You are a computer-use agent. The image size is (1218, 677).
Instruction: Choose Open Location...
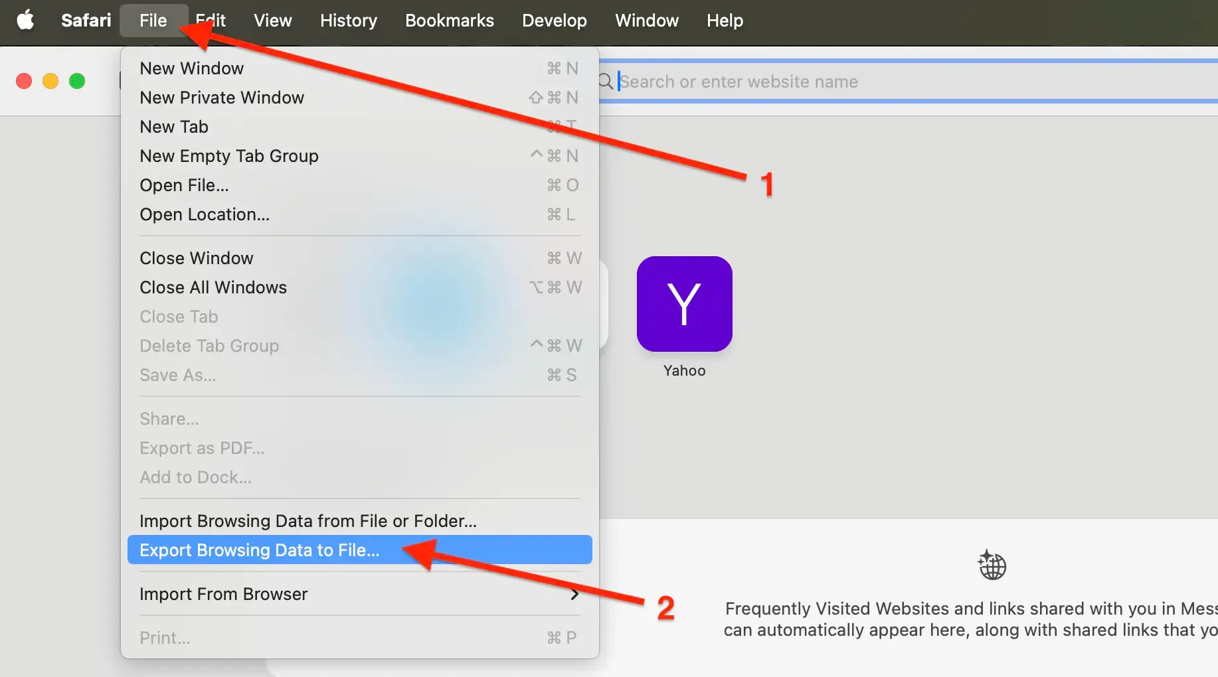[x=359, y=214]
